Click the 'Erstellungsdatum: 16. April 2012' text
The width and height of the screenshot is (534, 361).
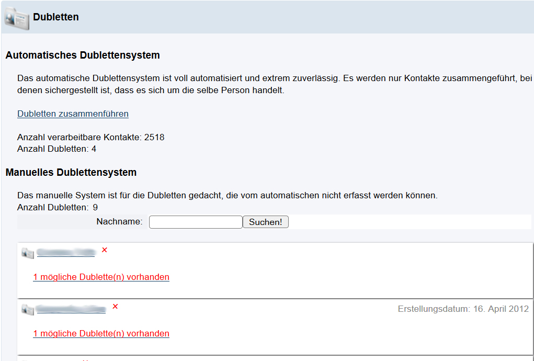(x=463, y=309)
